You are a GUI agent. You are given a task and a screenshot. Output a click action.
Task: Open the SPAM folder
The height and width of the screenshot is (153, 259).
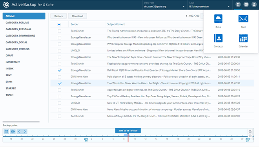pos(9,82)
